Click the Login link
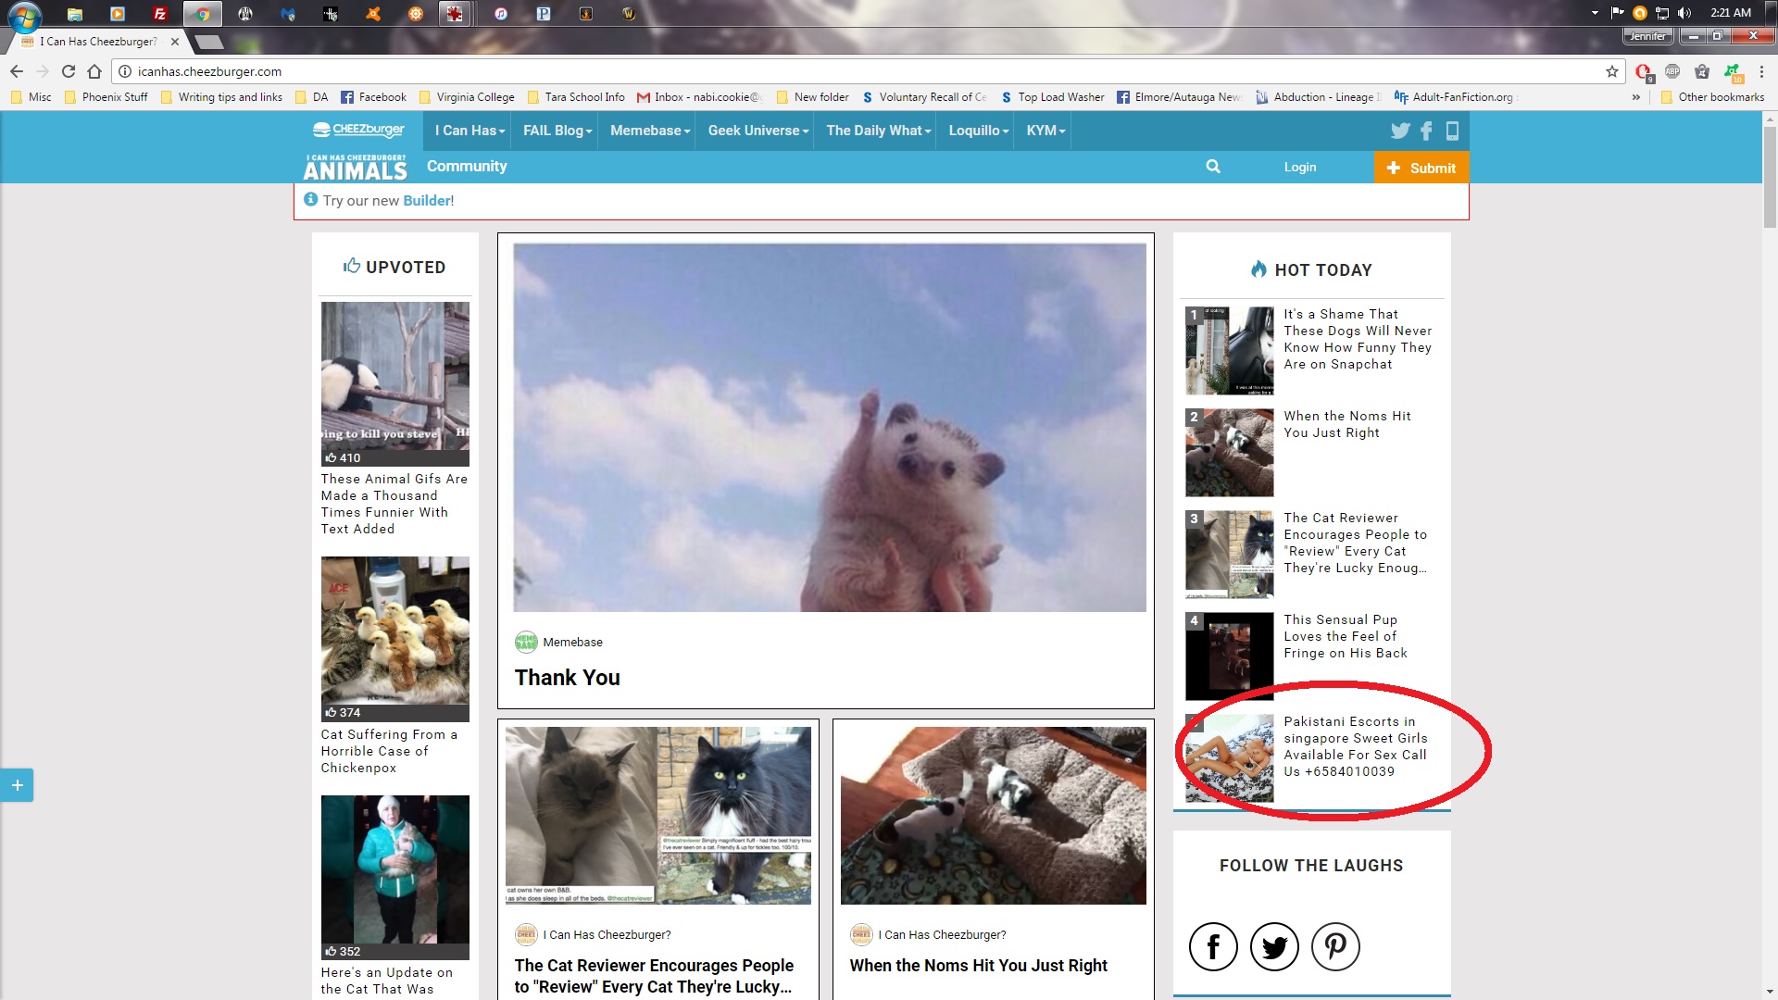 (1300, 167)
